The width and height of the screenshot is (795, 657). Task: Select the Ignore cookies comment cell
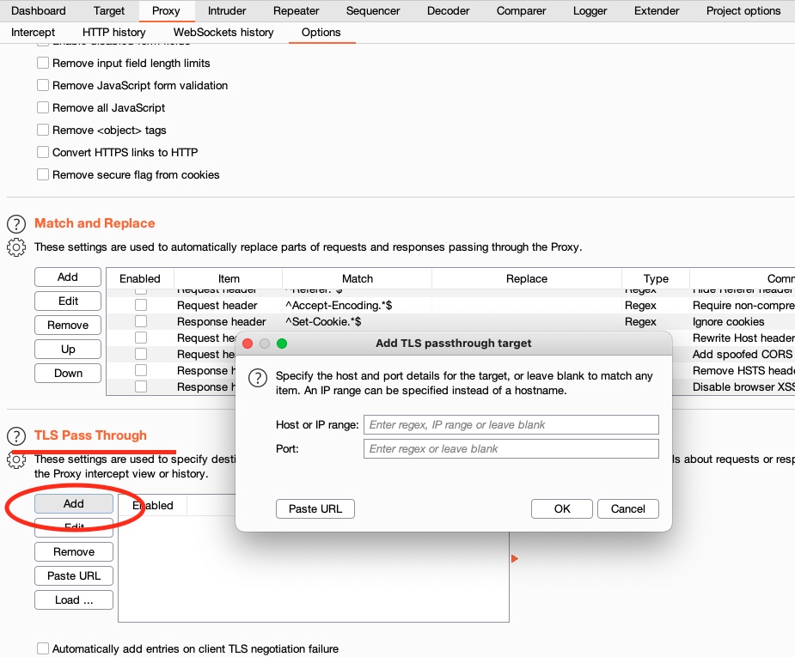click(x=743, y=321)
